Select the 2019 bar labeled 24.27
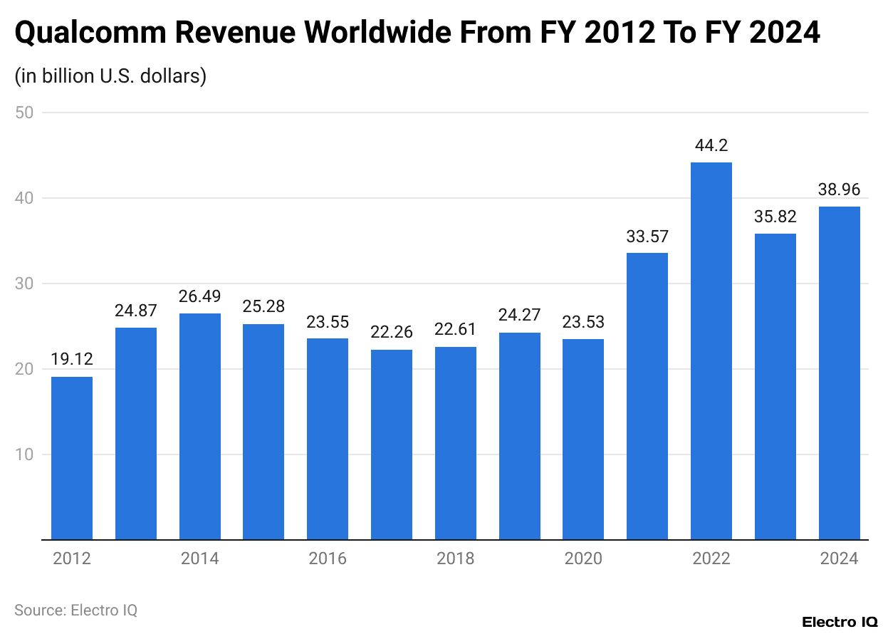883x634 pixels. tap(519, 435)
